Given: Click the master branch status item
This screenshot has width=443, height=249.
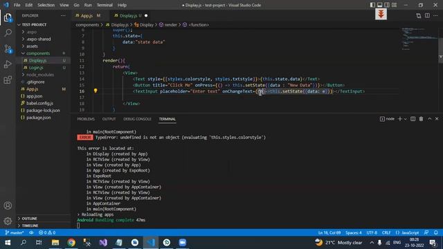Looking at the screenshot, I should pos(15,232).
